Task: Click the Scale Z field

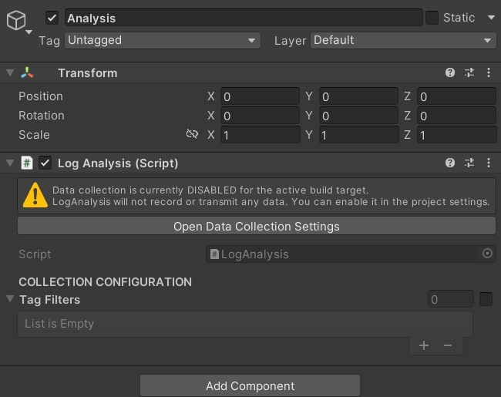Action: click(456, 135)
